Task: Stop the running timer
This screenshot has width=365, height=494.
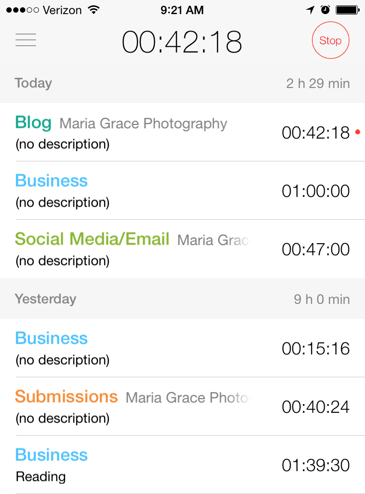Action: click(330, 40)
